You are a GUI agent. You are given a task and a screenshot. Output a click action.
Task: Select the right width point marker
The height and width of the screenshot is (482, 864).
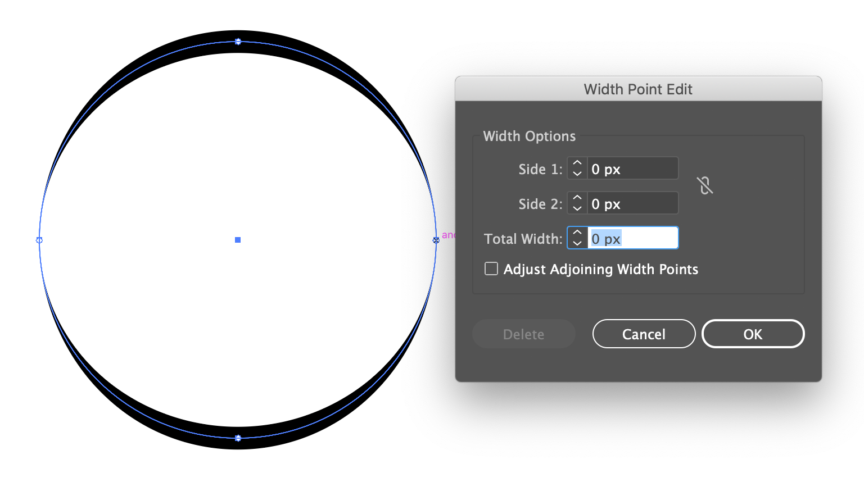(436, 240)
